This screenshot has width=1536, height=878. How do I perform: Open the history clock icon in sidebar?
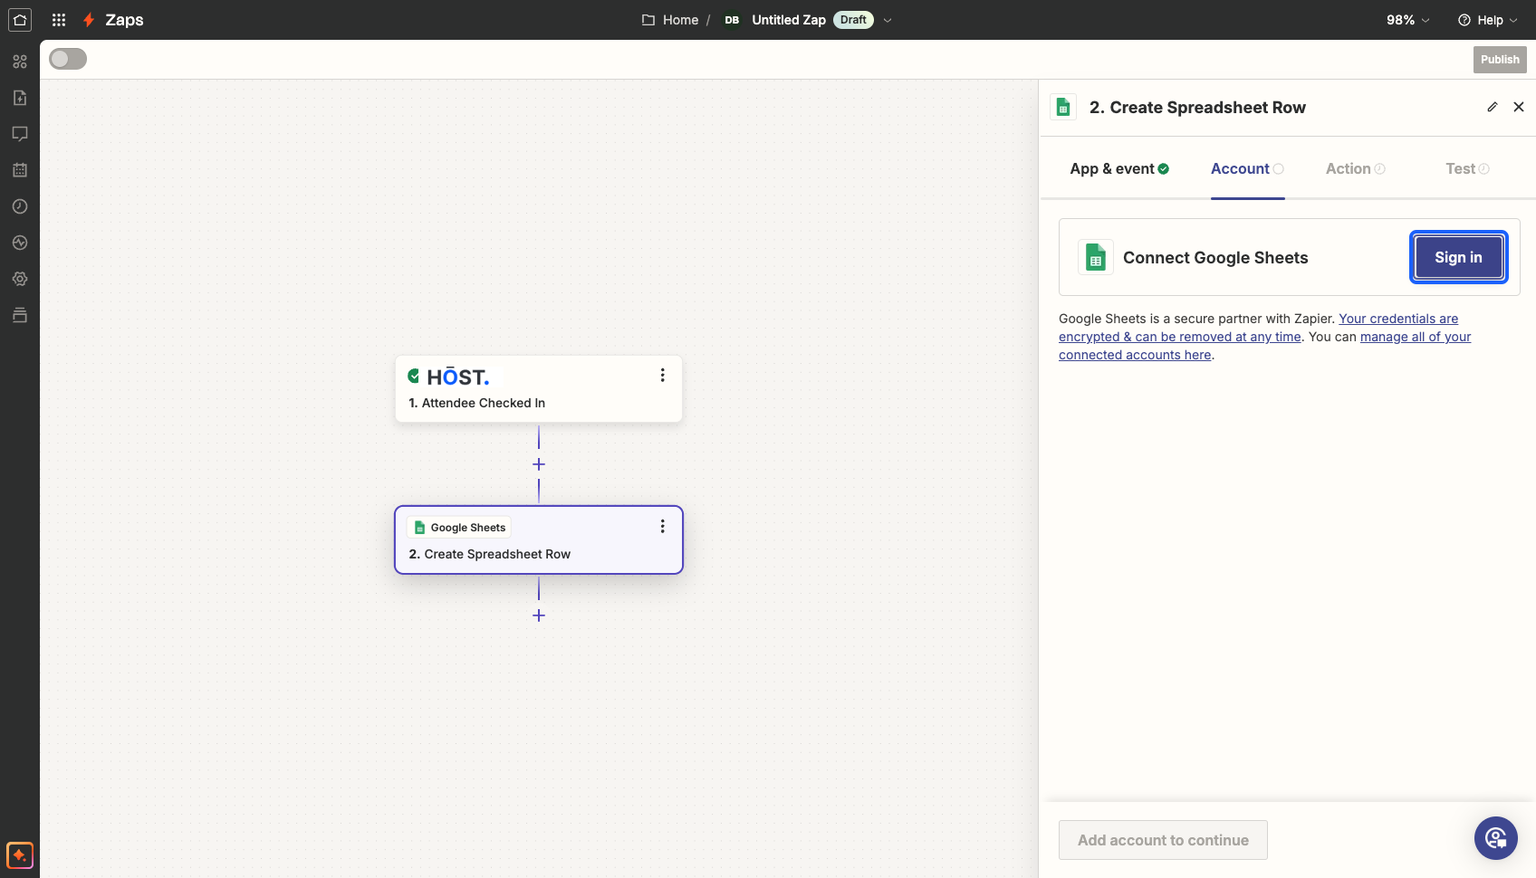20,206
